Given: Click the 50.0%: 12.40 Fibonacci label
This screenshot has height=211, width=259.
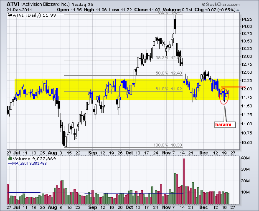Looking at the screenshot, I should (x=169, y=73).
